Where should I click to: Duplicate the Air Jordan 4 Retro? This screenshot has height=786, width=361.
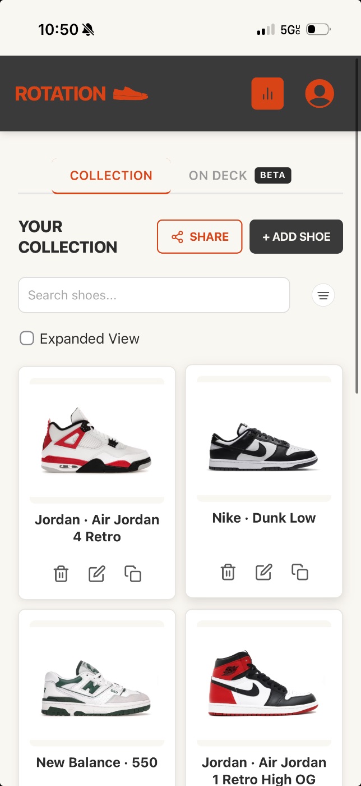click(x=133, y=574)
